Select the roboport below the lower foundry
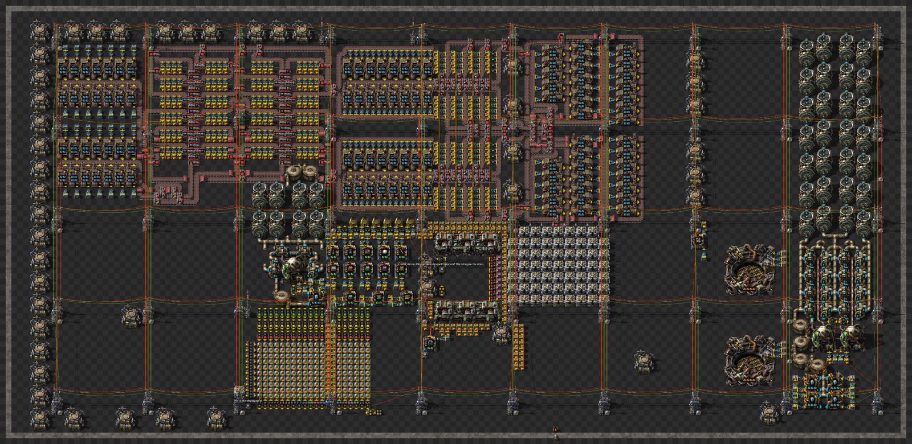The image size is (912, 444). (x=770, y=413)
